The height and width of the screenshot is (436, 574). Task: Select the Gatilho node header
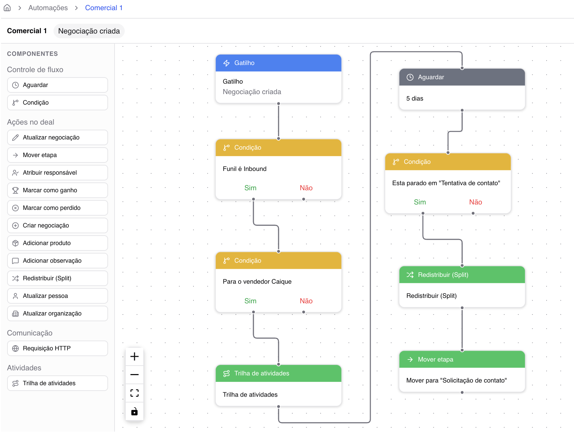[278, 63]
